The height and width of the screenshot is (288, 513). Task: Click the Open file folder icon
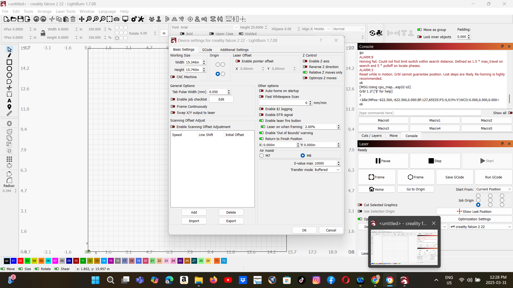[13, 19]
